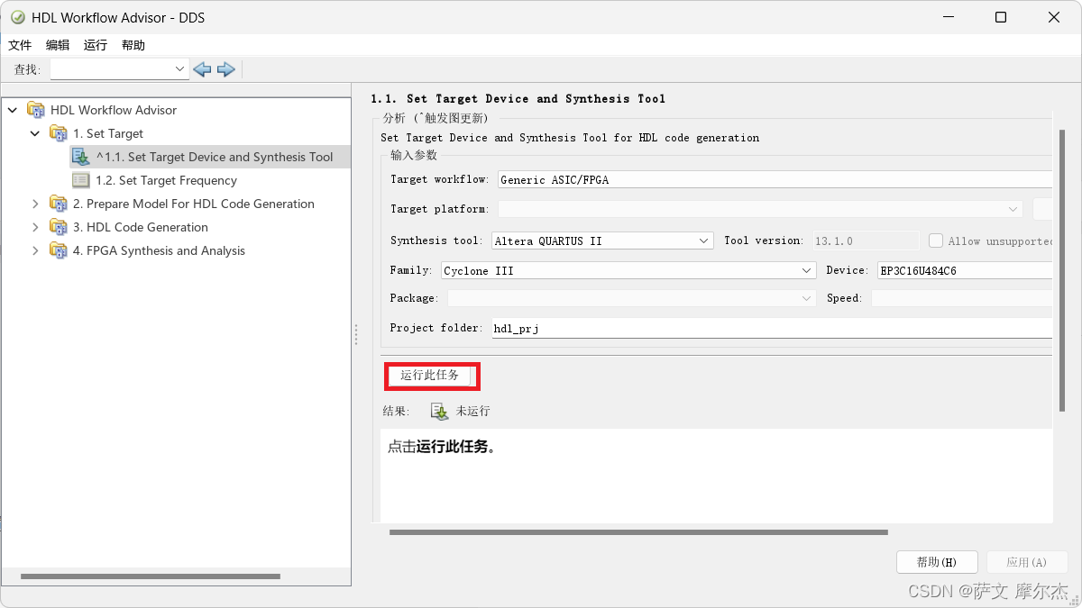The width and height of the screenshot is (1082, 608).
Task: Open the Family dropdown showing Cyclone III
Action: [x=809, y=270]
